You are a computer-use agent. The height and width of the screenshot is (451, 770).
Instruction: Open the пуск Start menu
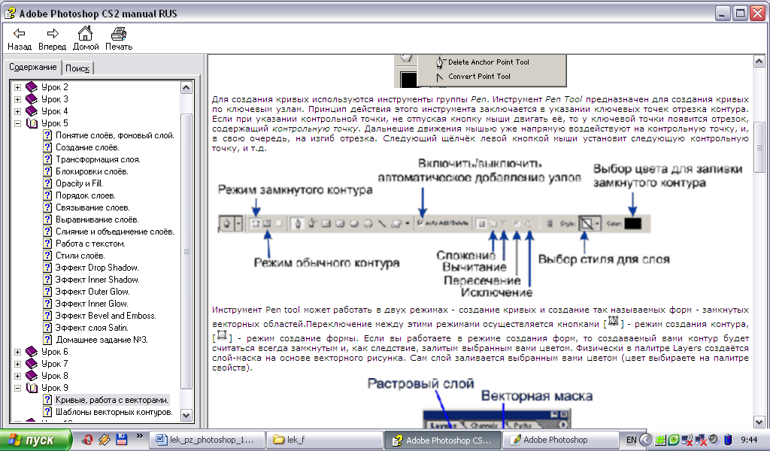36,440
